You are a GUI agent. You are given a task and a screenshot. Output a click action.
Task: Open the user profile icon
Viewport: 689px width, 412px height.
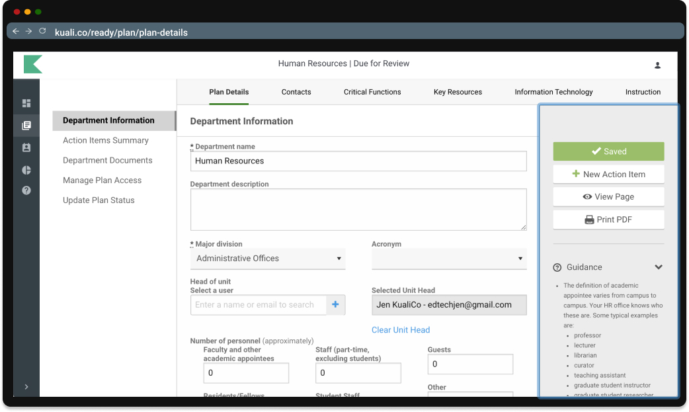click(657, 65)
